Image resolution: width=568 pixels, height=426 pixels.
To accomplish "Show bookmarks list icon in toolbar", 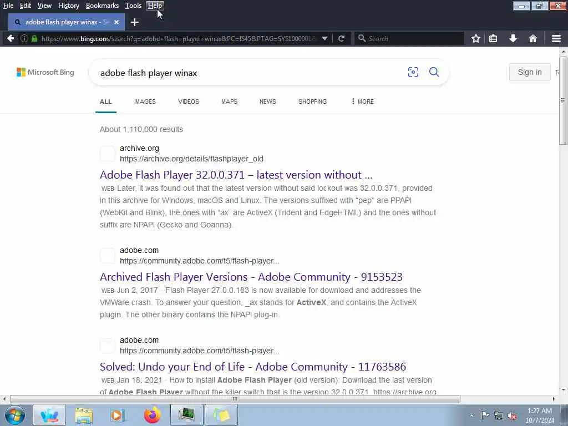I will point(493,38).
